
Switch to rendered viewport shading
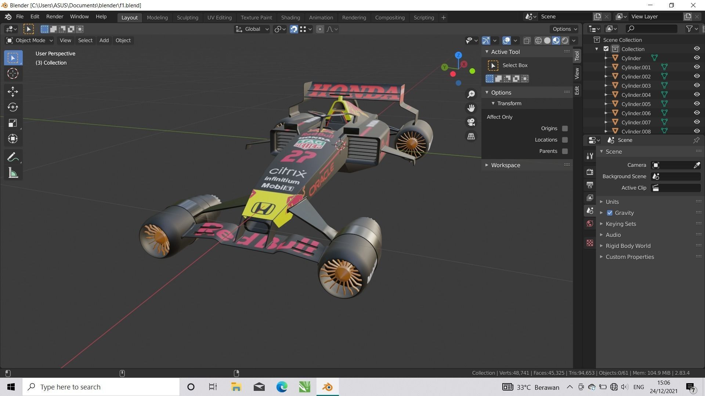pyautogui.click(x=565, y=41)
